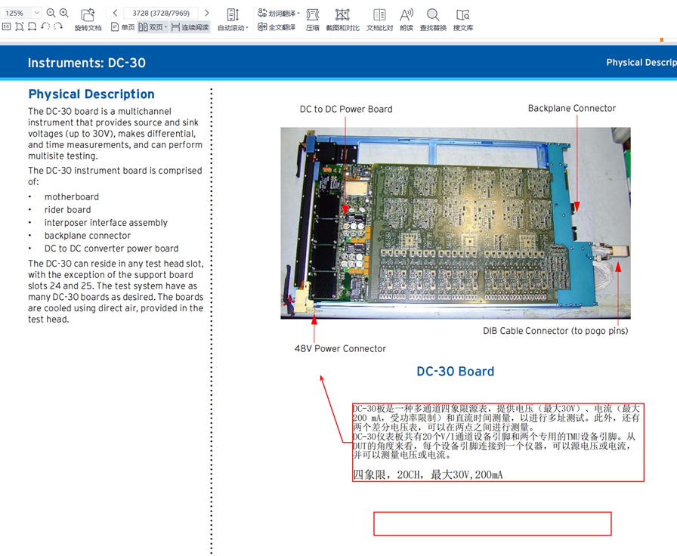The width and height of the screenshot is (677, 556).
Task: Open the 压缩 compress tool
Action: 312,15
